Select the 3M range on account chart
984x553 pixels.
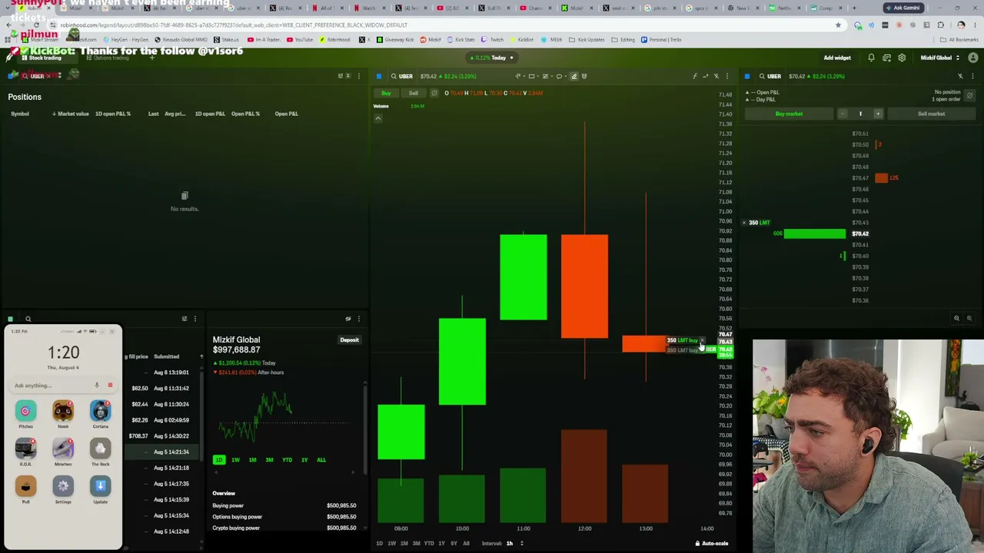[269, 460]
